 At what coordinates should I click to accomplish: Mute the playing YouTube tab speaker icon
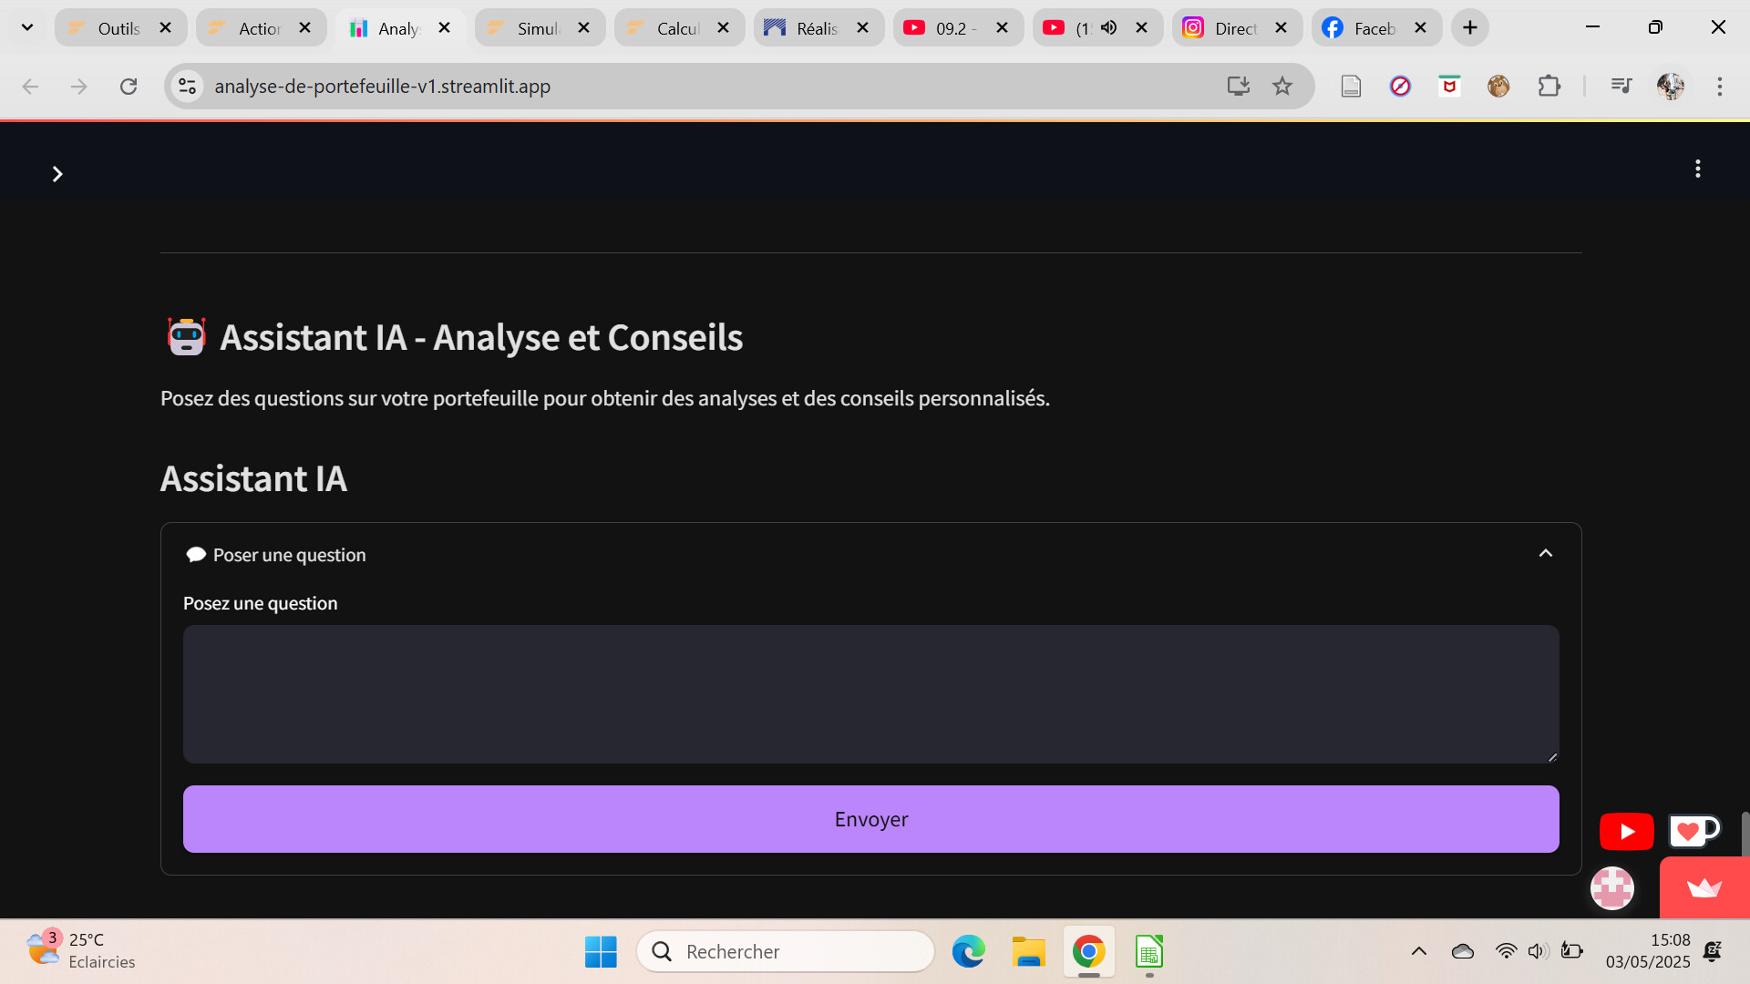(1108, 28)
